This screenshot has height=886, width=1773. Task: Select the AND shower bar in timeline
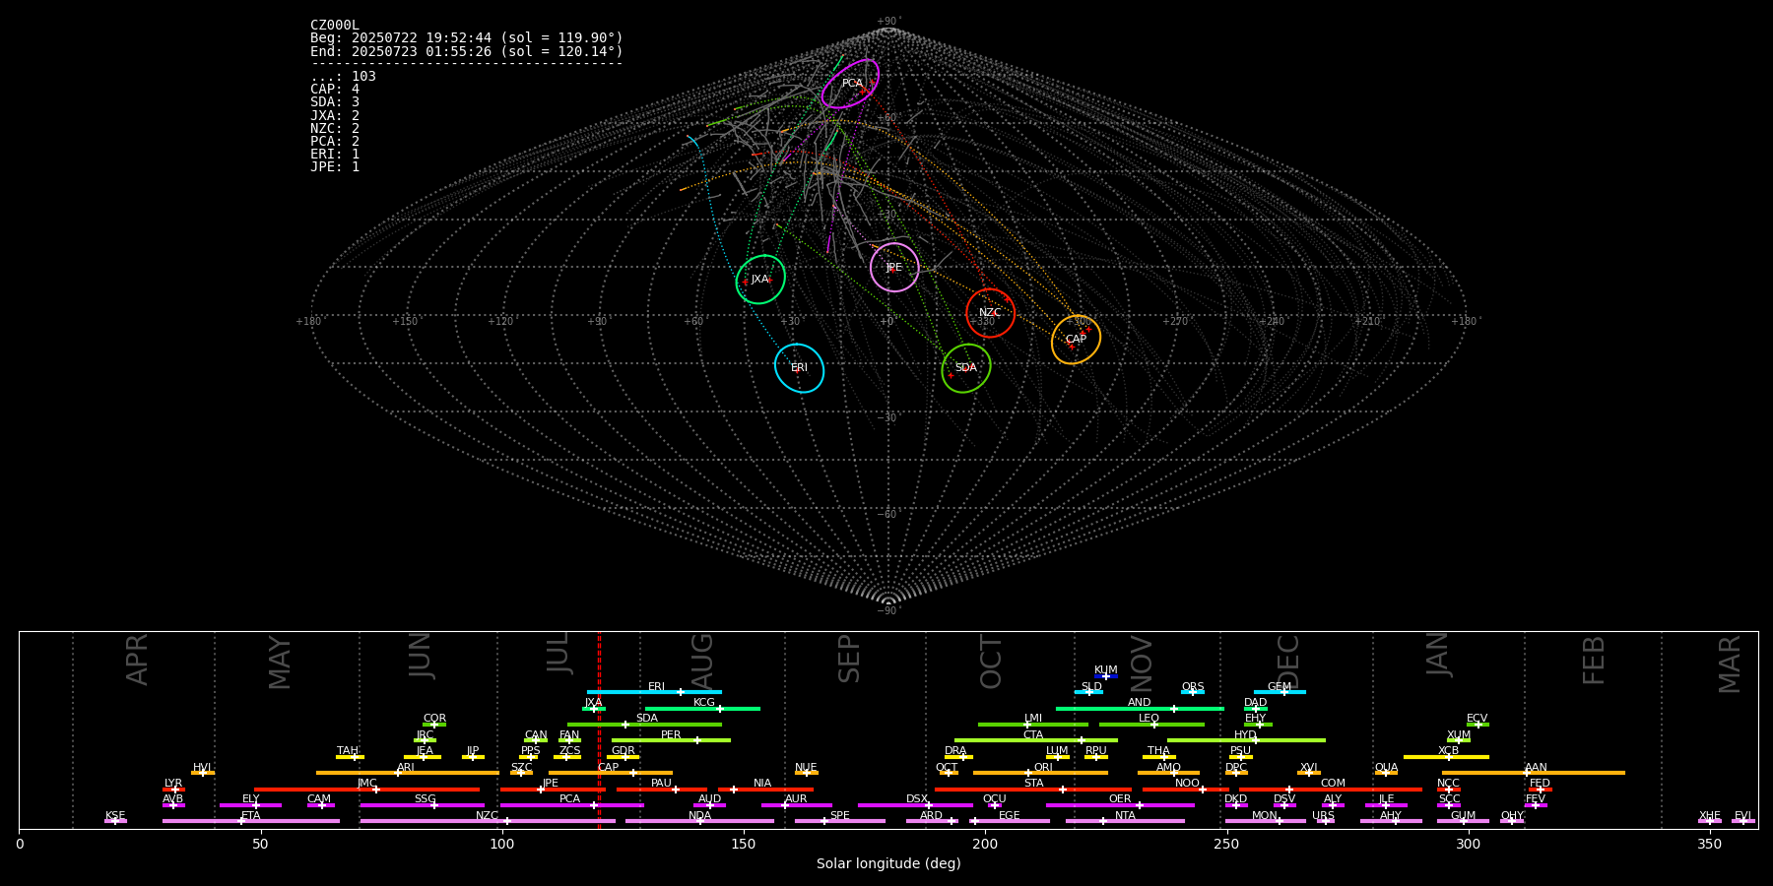1140,709
